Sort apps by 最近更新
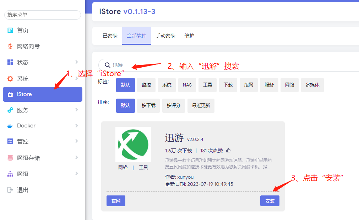Screen dimensions: 359x220 (201, 106)
